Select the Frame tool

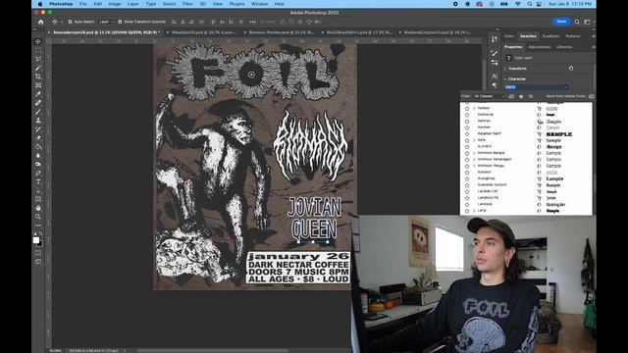(38, 85)
